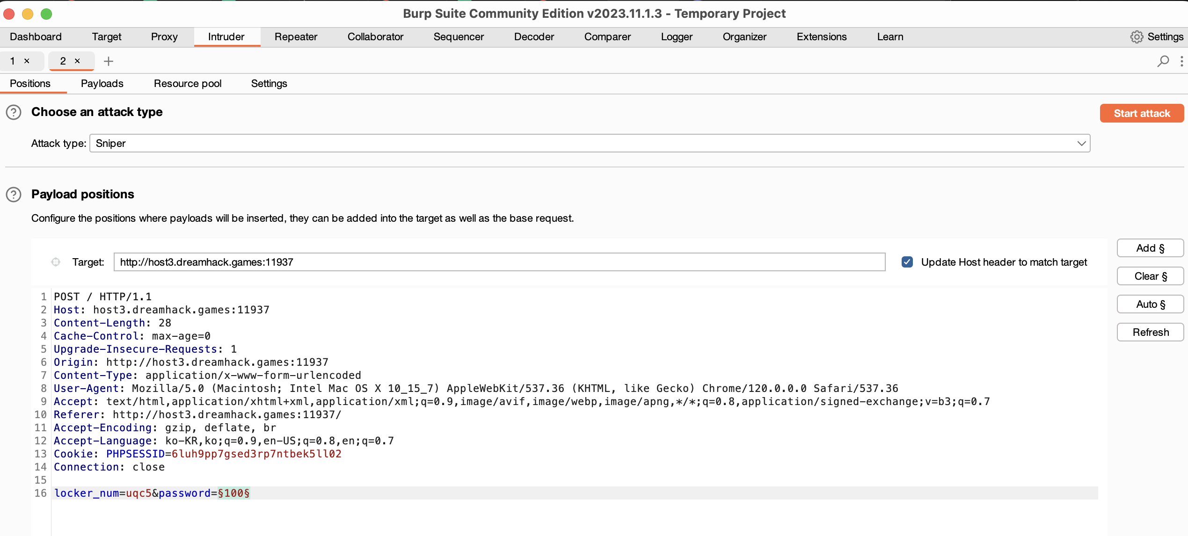Viewport: 1188px width, 536px height.
Task: Open the Logger tab
Action: pos(677,37)
